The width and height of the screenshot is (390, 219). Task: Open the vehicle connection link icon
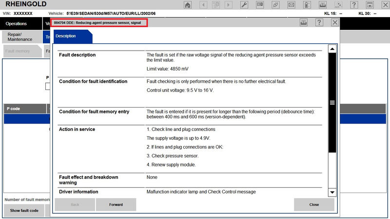pyautogui.click(x=276, y=5)
